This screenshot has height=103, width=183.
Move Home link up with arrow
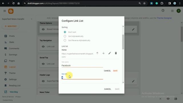point(97,53)
